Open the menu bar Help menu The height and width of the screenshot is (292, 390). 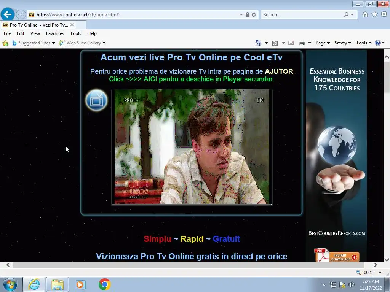point(92,33)
